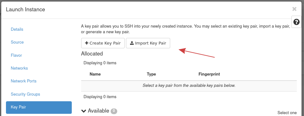Select the Networks step
304x116 pixels.
(19, 68)
